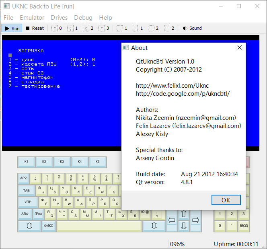Click the Ц C key
Image resolution: width=267 pixels, height=249 pixels.
[53, 190]
